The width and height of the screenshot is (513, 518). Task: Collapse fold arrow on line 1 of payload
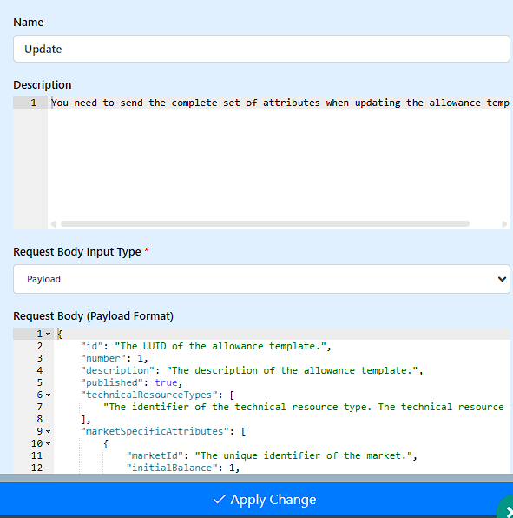pos(48,335)
